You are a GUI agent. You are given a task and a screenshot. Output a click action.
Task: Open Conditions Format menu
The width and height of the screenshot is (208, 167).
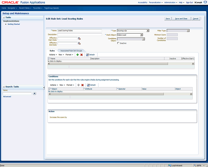click(x=70, y=85)
